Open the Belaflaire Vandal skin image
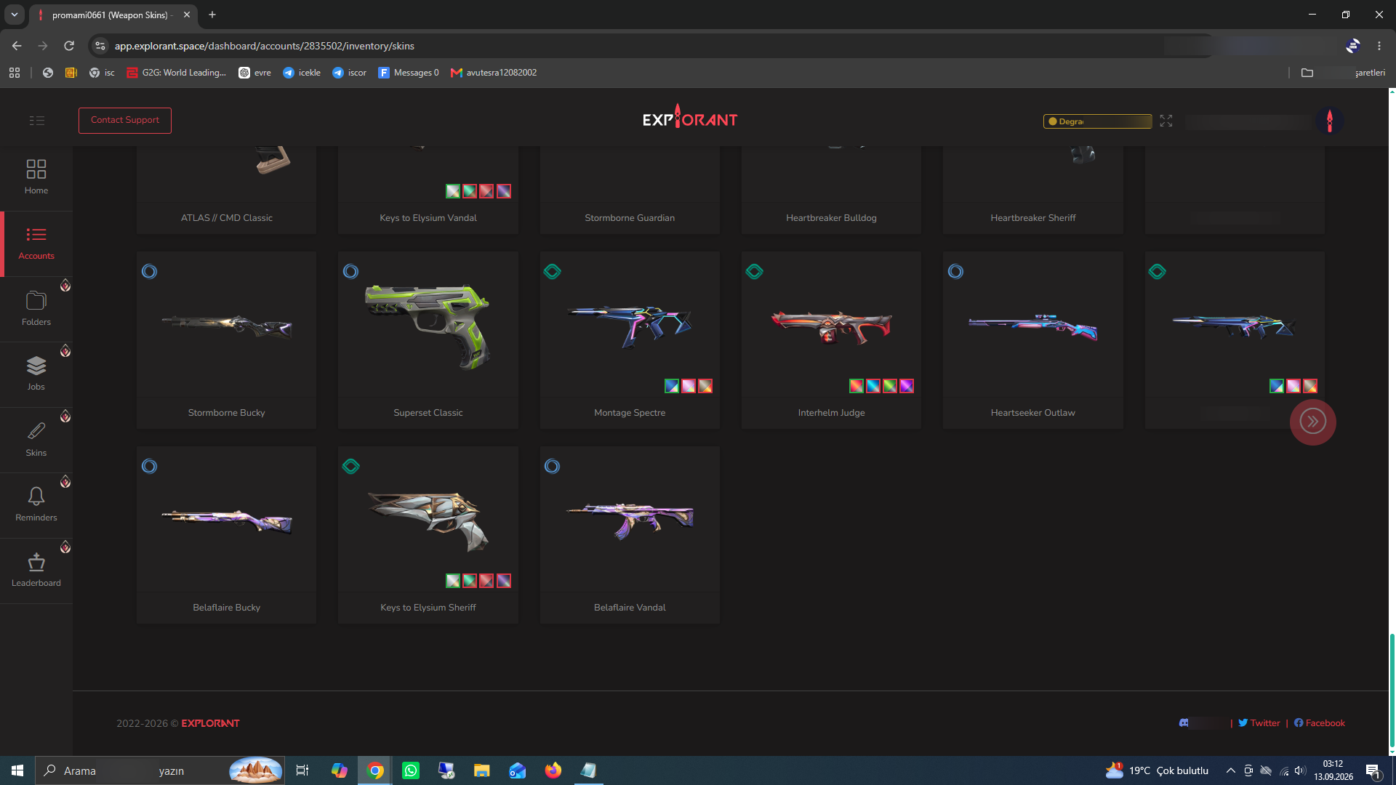 [x=630, y=521]
